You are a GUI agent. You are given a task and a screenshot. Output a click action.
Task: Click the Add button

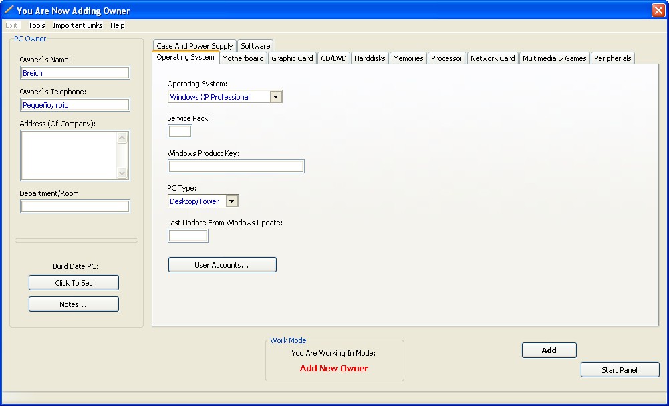pos(549,350)
